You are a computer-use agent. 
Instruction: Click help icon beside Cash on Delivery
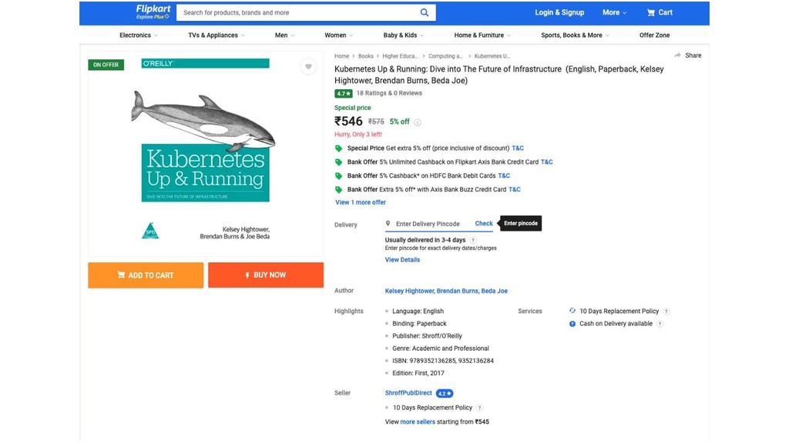[660, 324]
